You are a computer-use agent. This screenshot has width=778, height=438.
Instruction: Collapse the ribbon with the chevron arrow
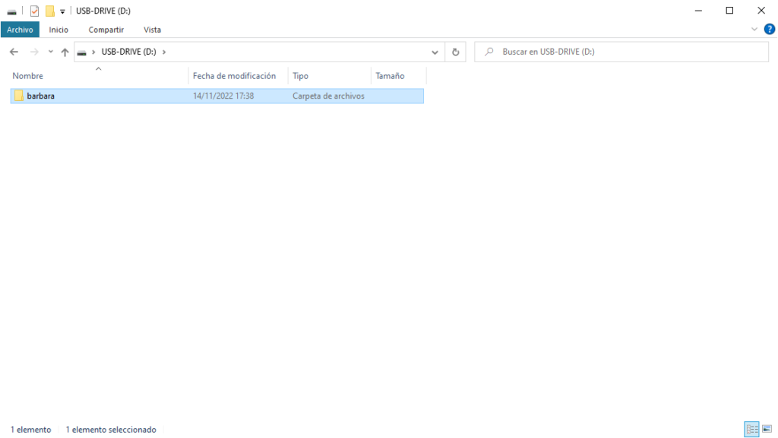pyautogui.click(x=754, y=29)
